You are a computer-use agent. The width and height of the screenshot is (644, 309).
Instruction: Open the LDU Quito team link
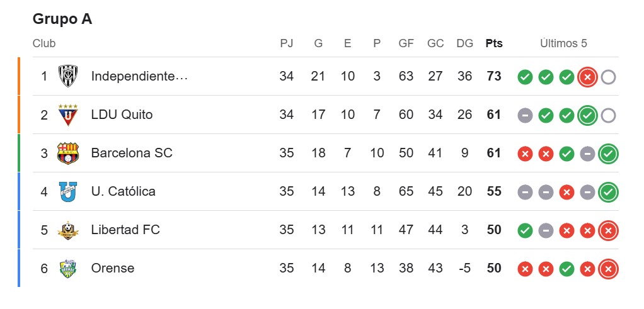(122, 115)
